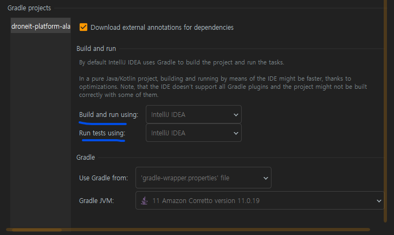394x235 pixels.
Task: Click the Gradle JVM label
Action: tap(96, 201)
